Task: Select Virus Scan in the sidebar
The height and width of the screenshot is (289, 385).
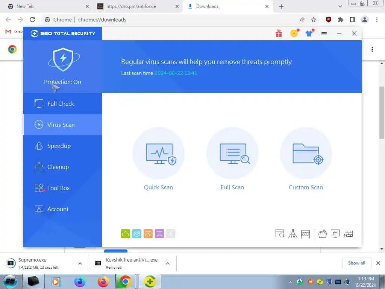Action: click(x=63, y=125)
